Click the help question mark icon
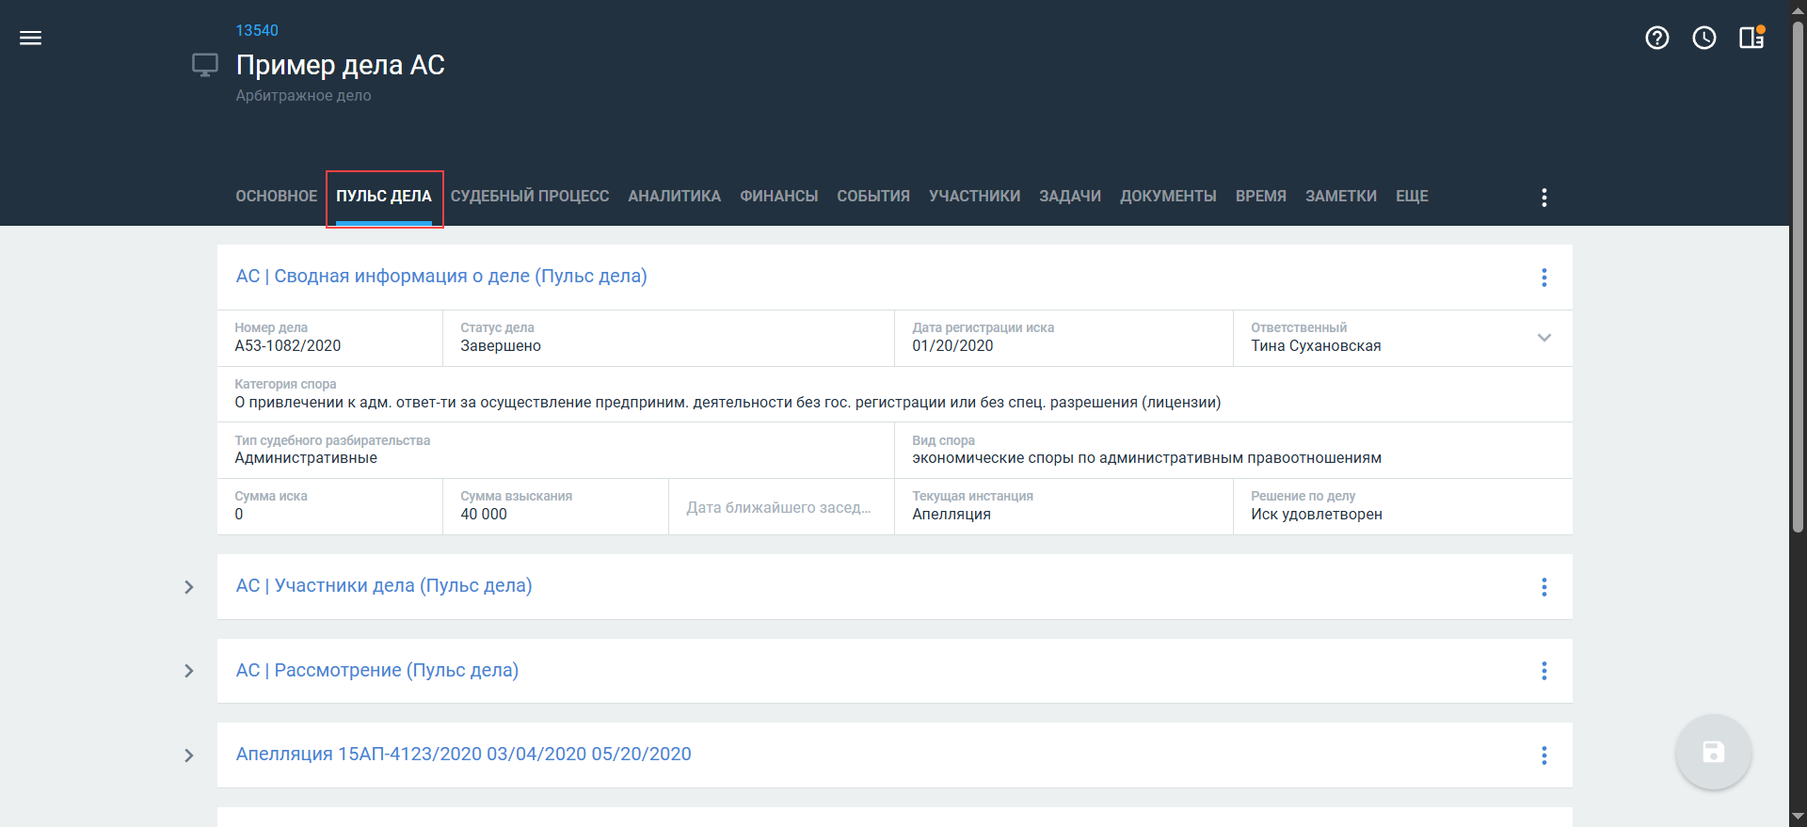1807x827 pixels. [x=1656, y=38]
